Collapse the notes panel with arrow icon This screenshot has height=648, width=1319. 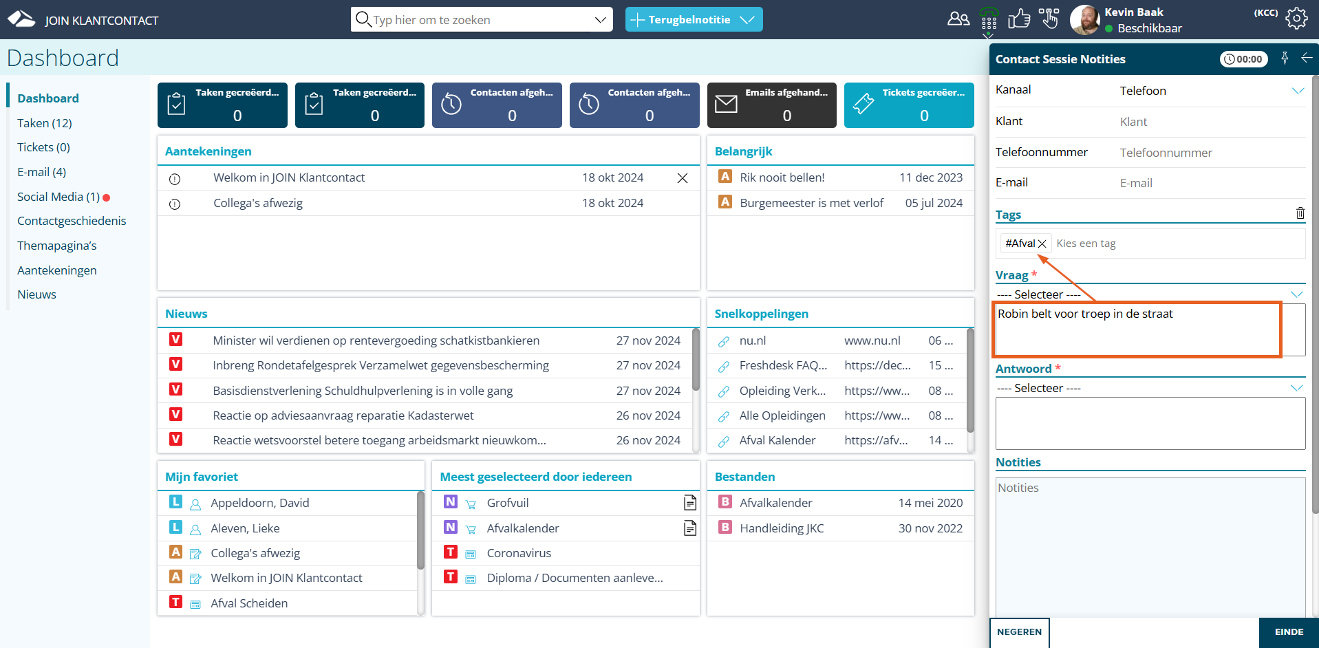[1307, 58]
